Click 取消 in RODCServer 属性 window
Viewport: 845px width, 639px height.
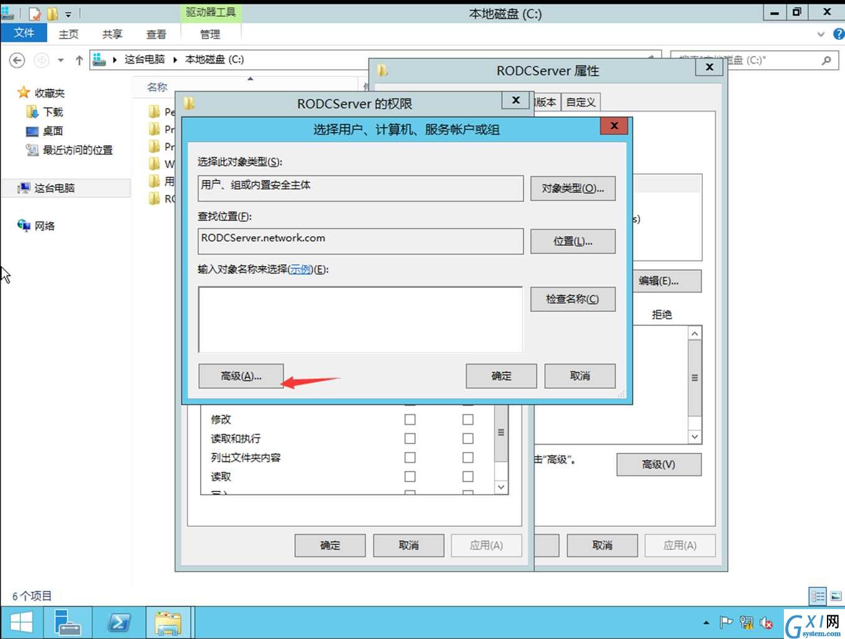(603, 546)
